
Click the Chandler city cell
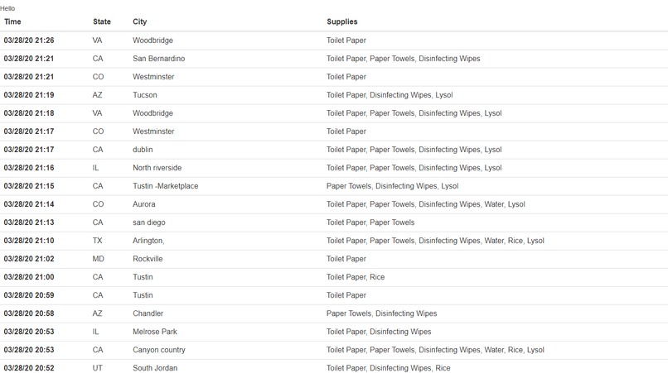pyautogui.click(x=148, y=313)
